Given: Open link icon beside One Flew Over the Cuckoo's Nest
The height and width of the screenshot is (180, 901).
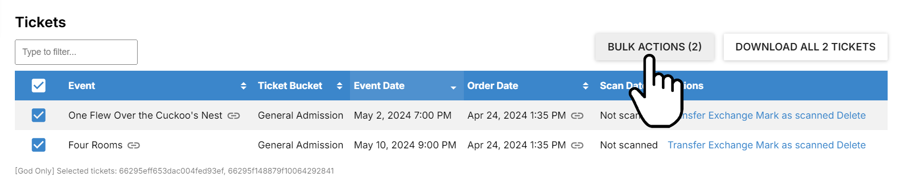Looking at the screenshot, I should pyautogui.click(x=234, y=116).
